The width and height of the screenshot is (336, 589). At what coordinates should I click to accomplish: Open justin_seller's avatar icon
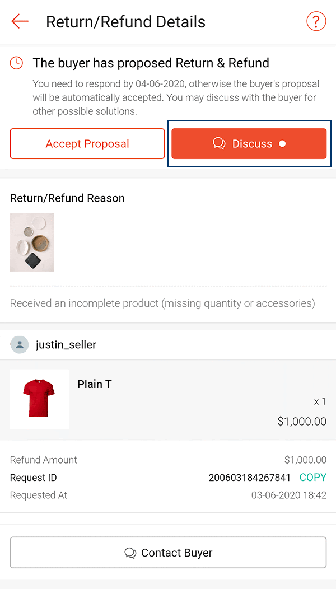pos(20,344)
